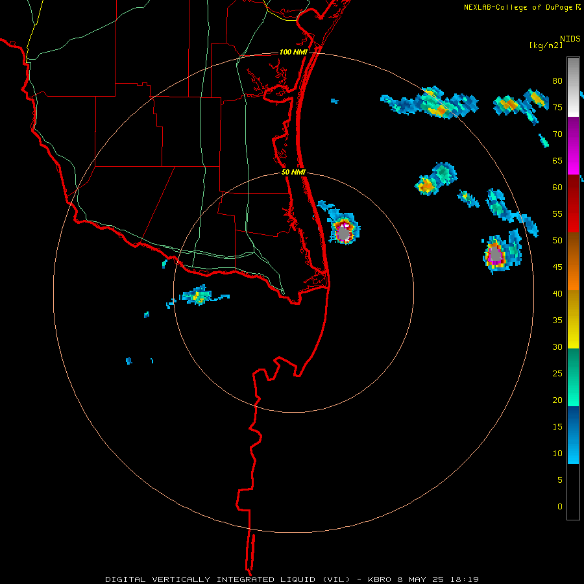Click the green segment of the color bar
The width and height of the screenshot is (584, 584).
(x=573, y=377)
